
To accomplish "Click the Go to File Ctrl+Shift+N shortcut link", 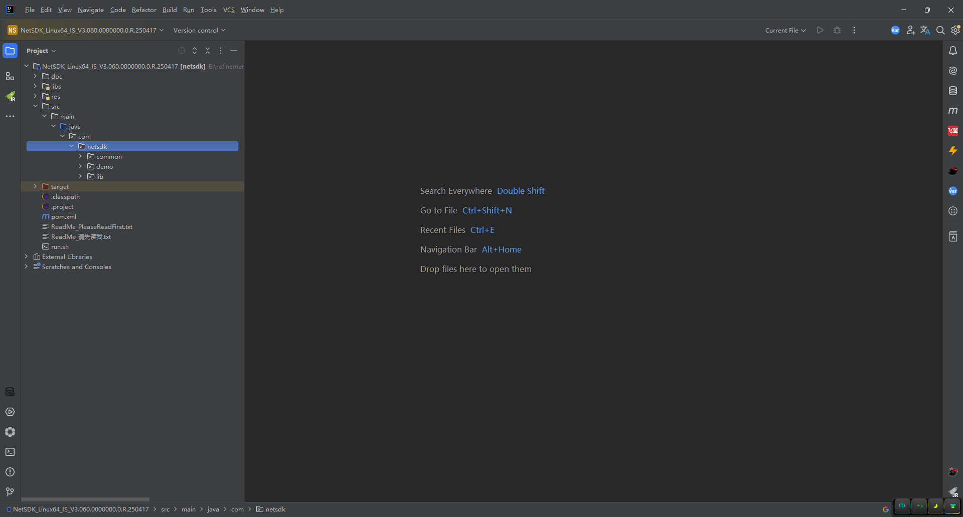I will tap(487, 210).
